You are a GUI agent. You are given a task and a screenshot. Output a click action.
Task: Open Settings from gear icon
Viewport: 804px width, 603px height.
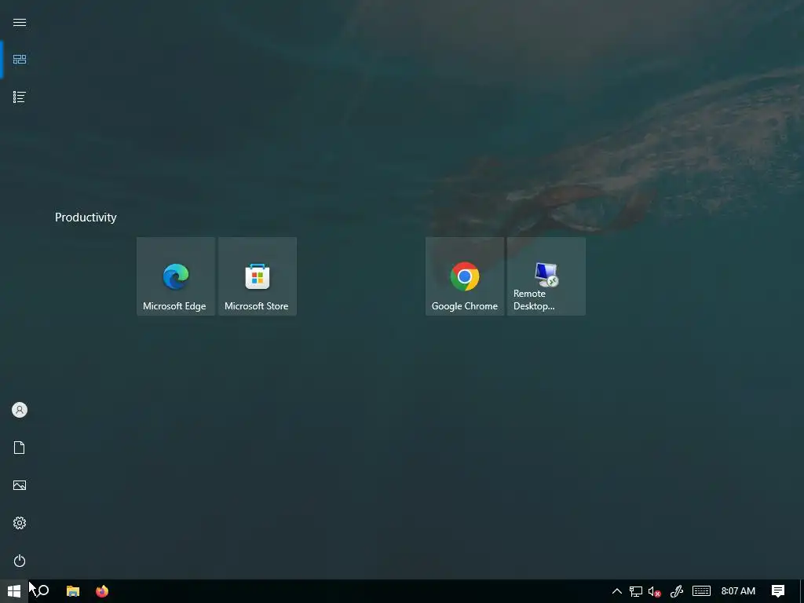point(20,523)
